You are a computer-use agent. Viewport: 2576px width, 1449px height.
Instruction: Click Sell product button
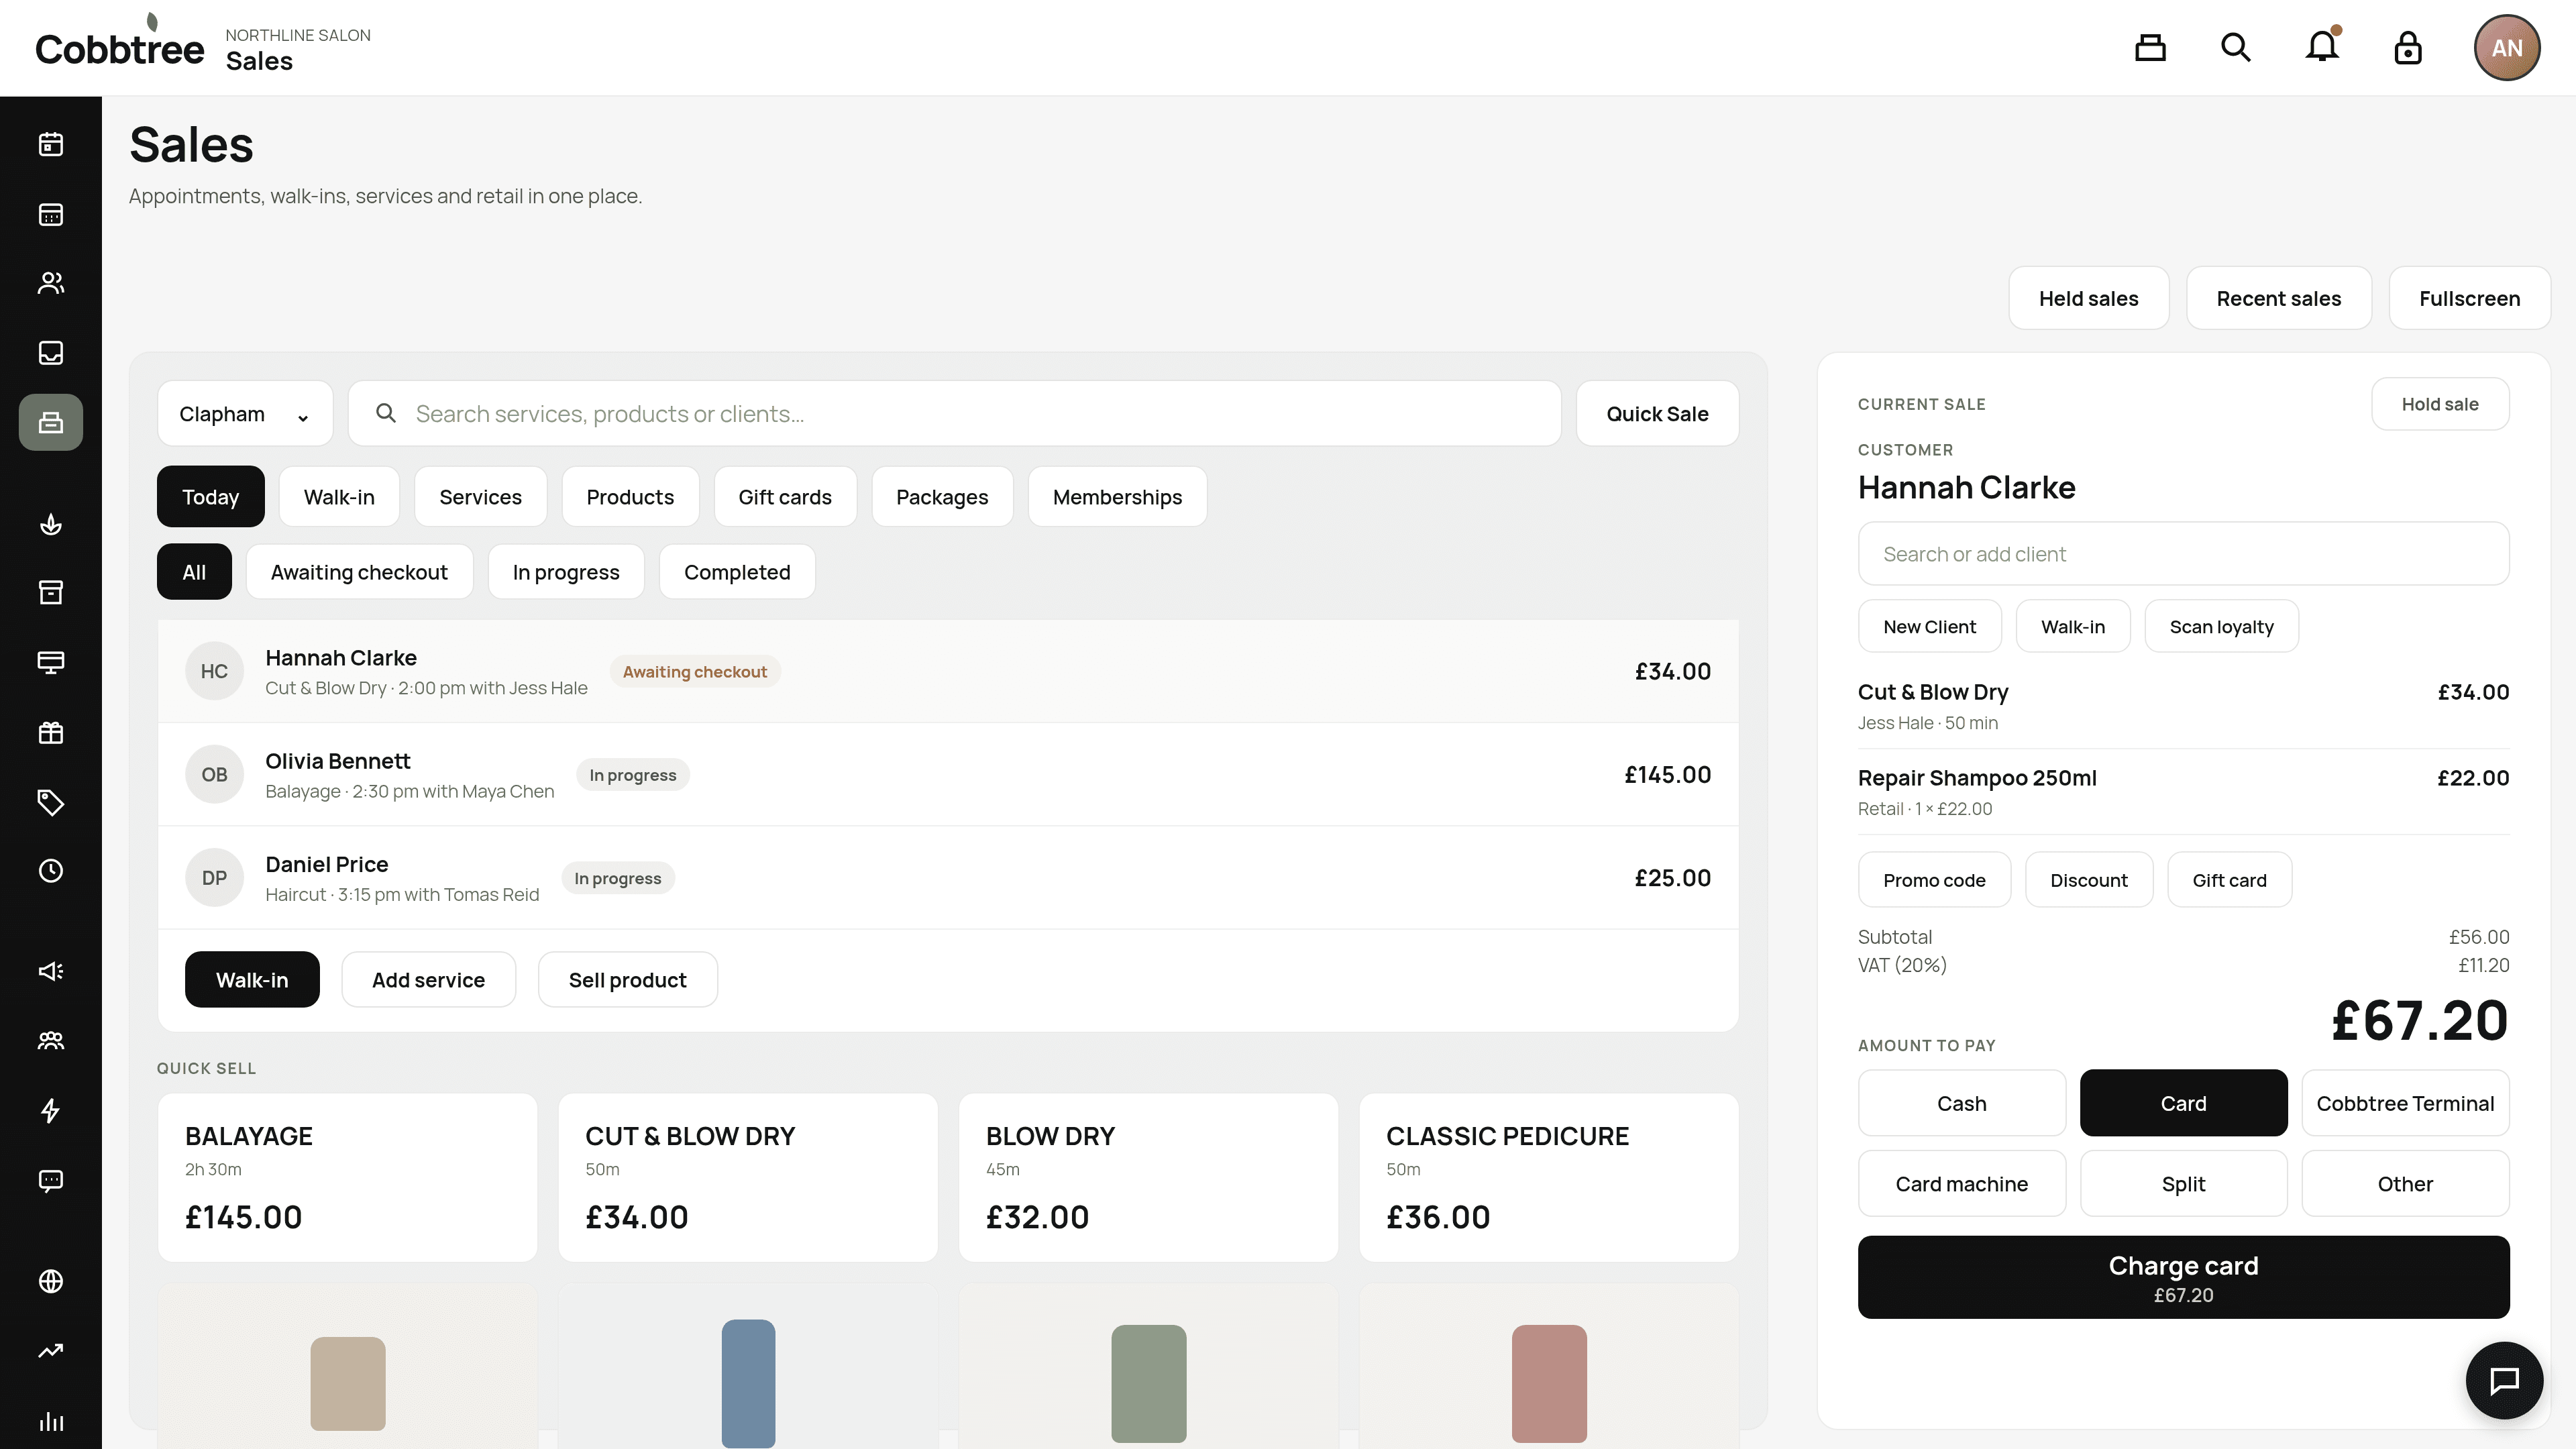tap(627, 980)
